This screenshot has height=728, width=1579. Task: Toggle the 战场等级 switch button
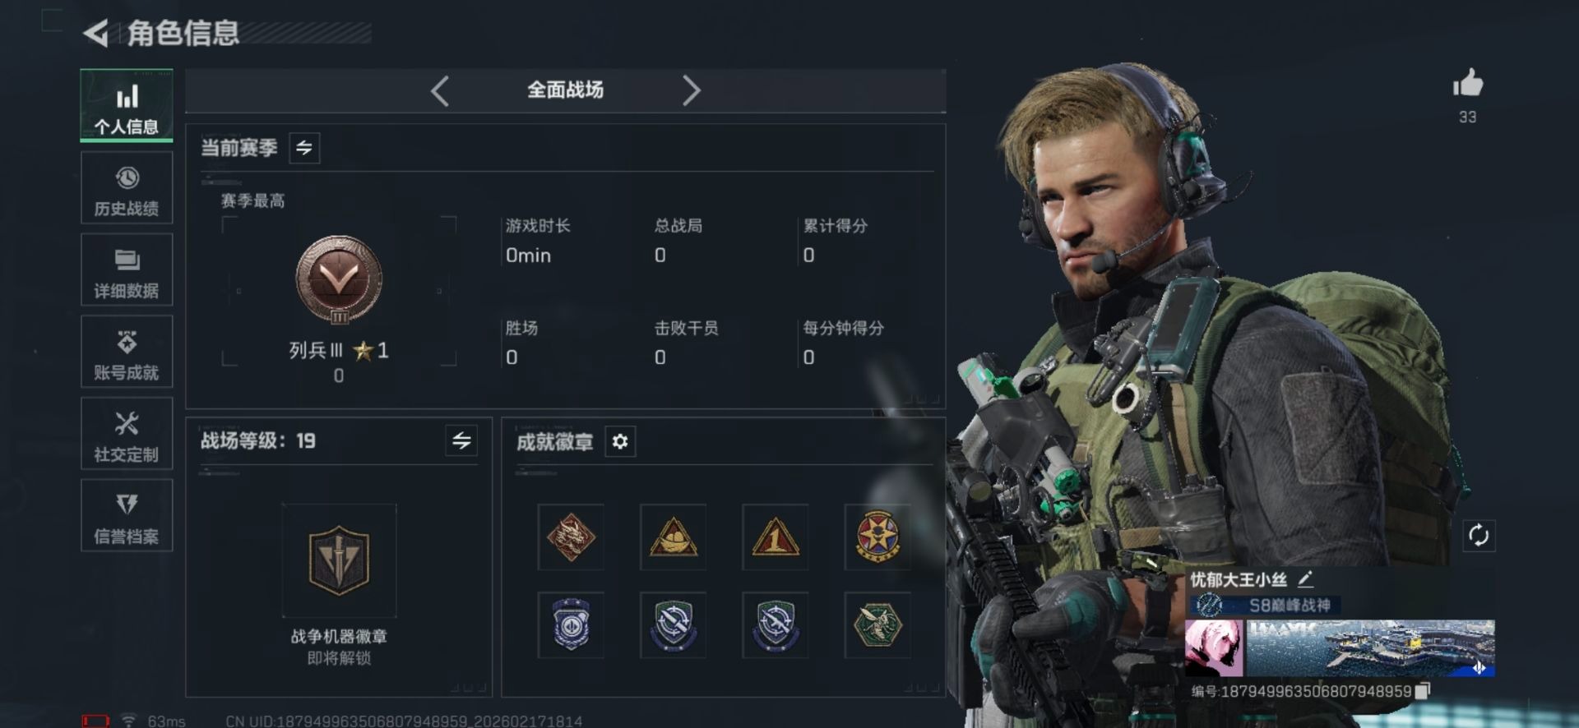pos(461,441)
